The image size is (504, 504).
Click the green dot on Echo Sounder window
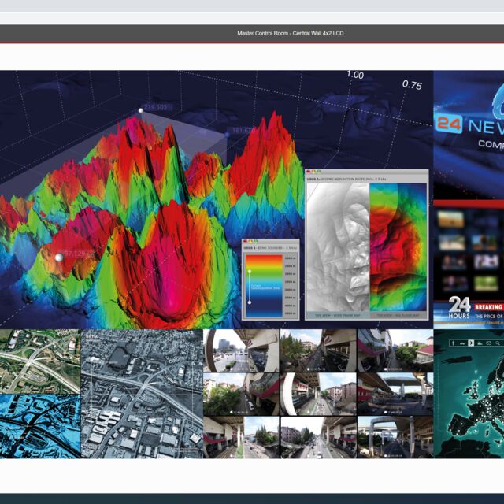(x=255, y=242)
